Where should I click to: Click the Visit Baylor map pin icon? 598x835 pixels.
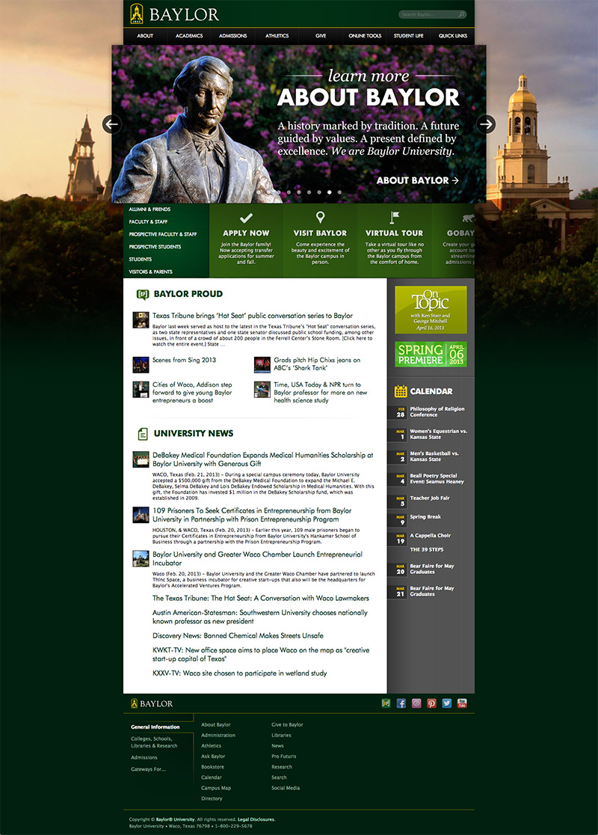(x=320, y=217)
